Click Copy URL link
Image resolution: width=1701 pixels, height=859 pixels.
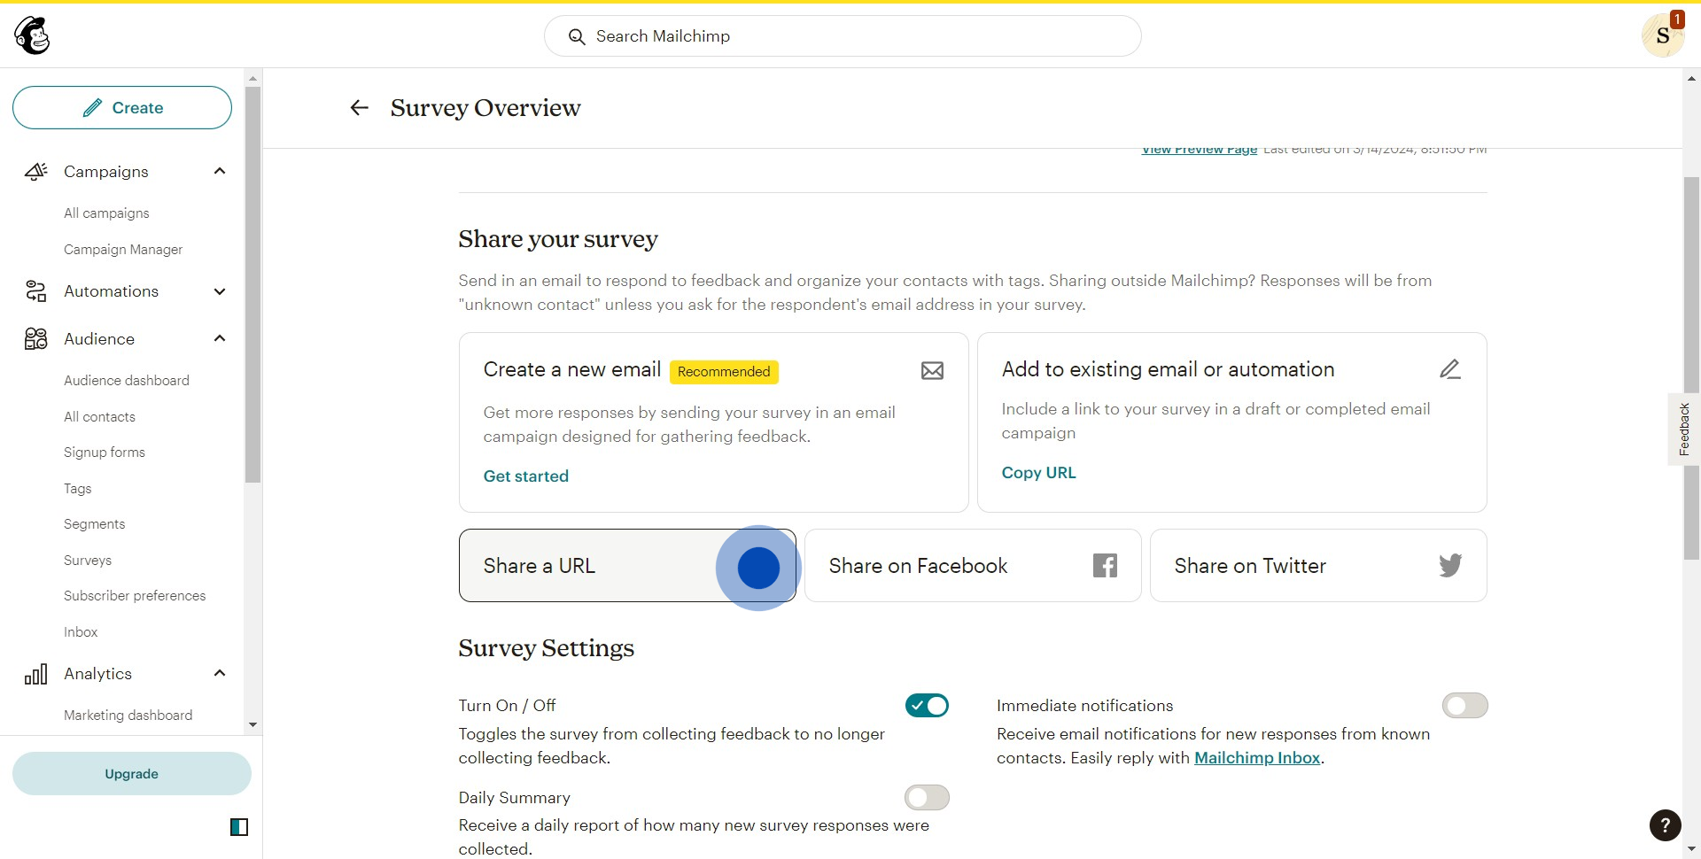coord(1038,473)
